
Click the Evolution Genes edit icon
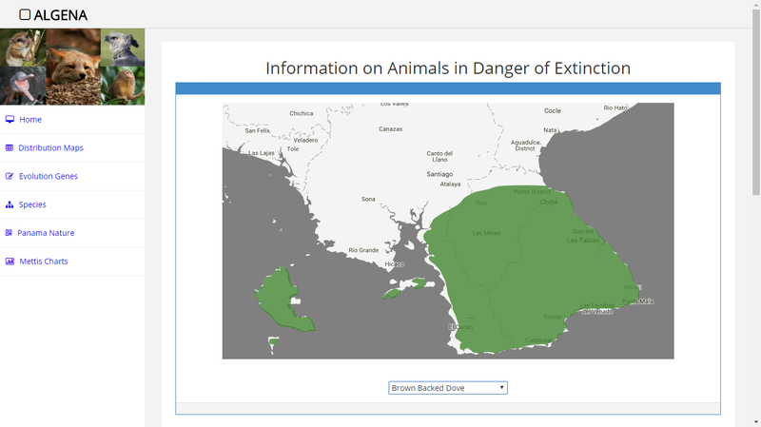click(10, 177)
